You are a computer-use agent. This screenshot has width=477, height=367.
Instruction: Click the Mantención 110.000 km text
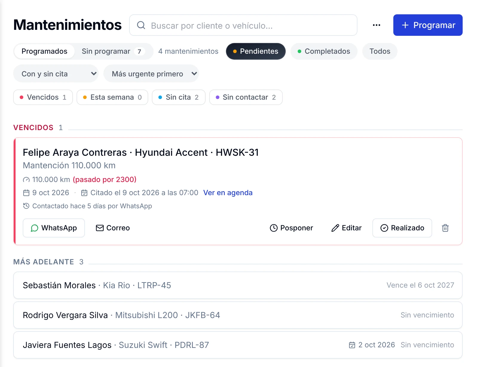coord(69,165)
